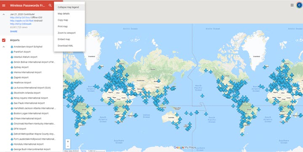Open the account avatar icon
303x152 pixels.
point(299,5)
